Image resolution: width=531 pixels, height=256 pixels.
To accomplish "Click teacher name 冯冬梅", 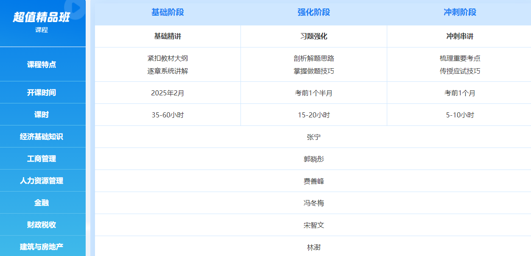I will (x=313, y=203).
